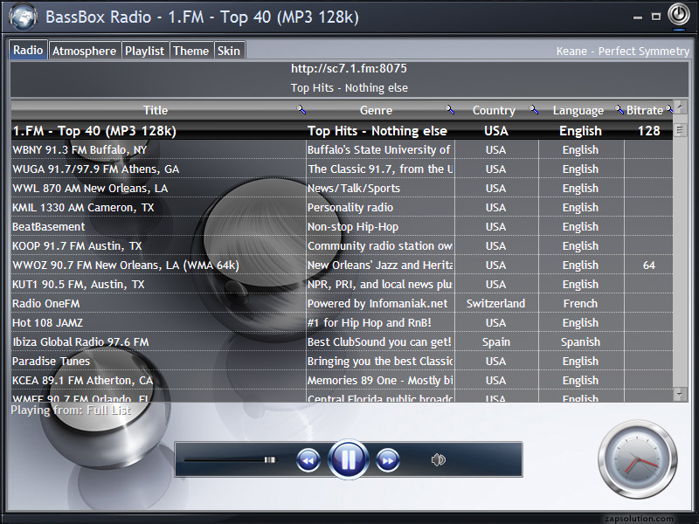Click the stream URL http://sc7.1.fm:8075
699x524 pixels.
349,68
